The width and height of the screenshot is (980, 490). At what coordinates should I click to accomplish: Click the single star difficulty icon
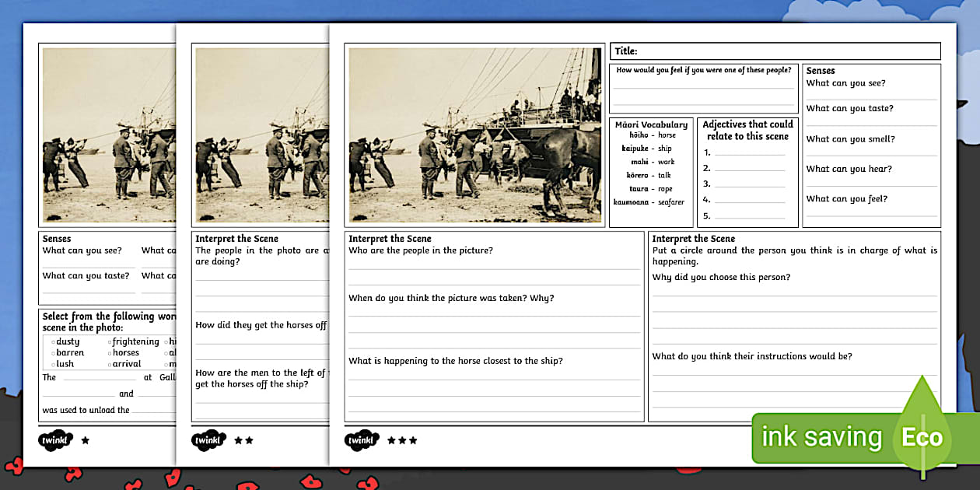pyautogui.click(x=84, y=440)
